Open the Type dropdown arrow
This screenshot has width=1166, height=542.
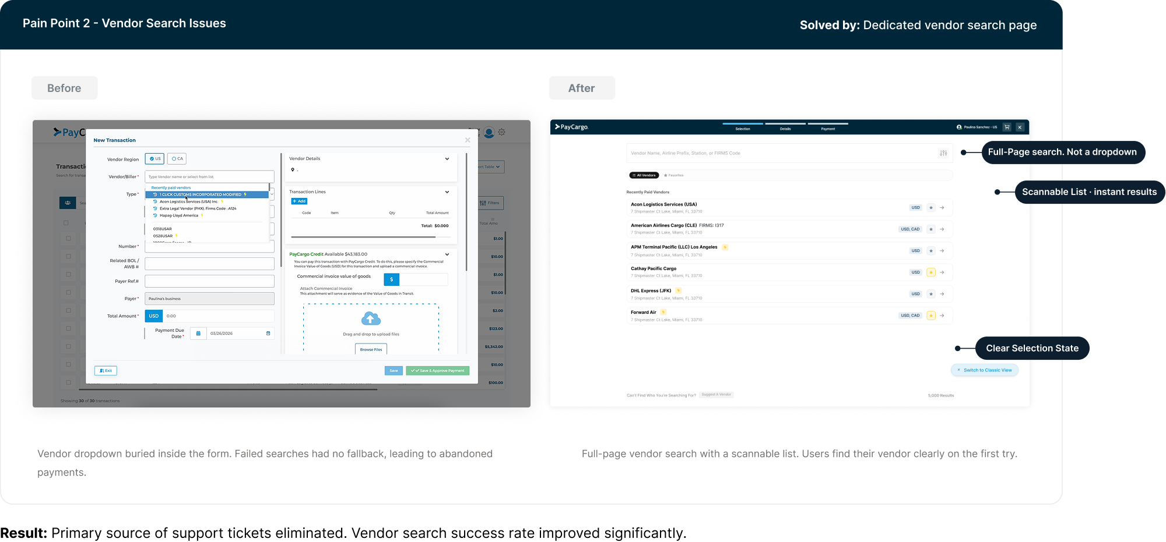tap(272, 194)
